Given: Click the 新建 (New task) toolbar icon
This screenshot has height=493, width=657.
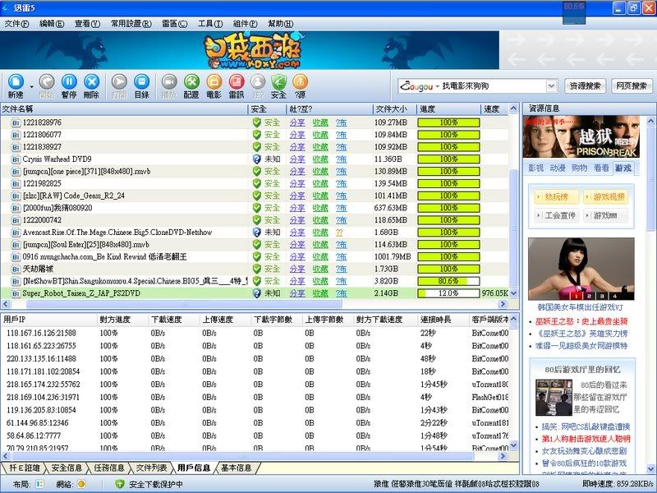Looking at the screenshot, I should point(16,82).
